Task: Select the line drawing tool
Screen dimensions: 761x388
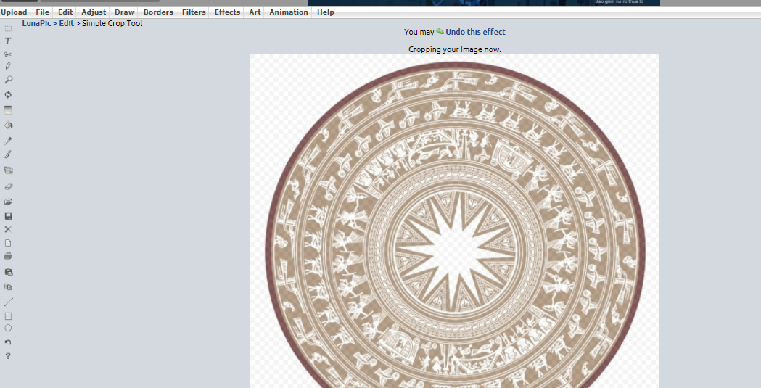Action: pos(8,302)
